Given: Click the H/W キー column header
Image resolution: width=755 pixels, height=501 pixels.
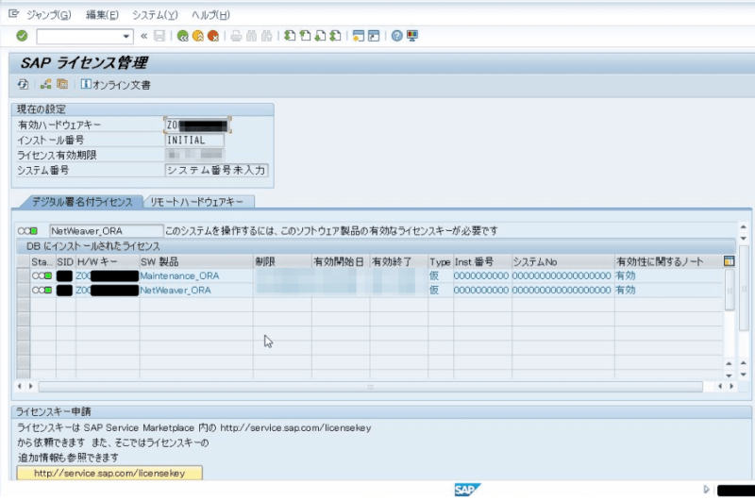Looking at the screenshot, I should click(x=108, y=261).
